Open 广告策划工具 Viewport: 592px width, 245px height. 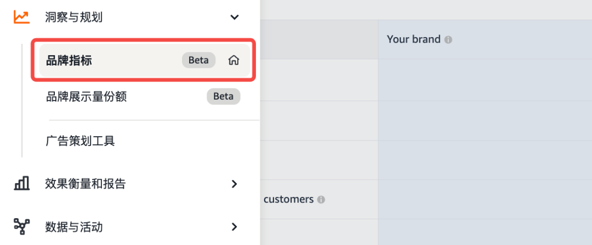(81, 141)
